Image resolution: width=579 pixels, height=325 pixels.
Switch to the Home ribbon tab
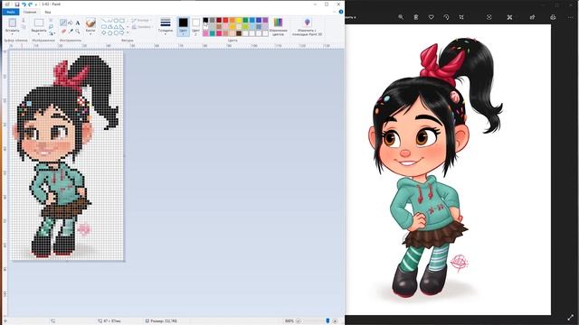pos(30,12)
